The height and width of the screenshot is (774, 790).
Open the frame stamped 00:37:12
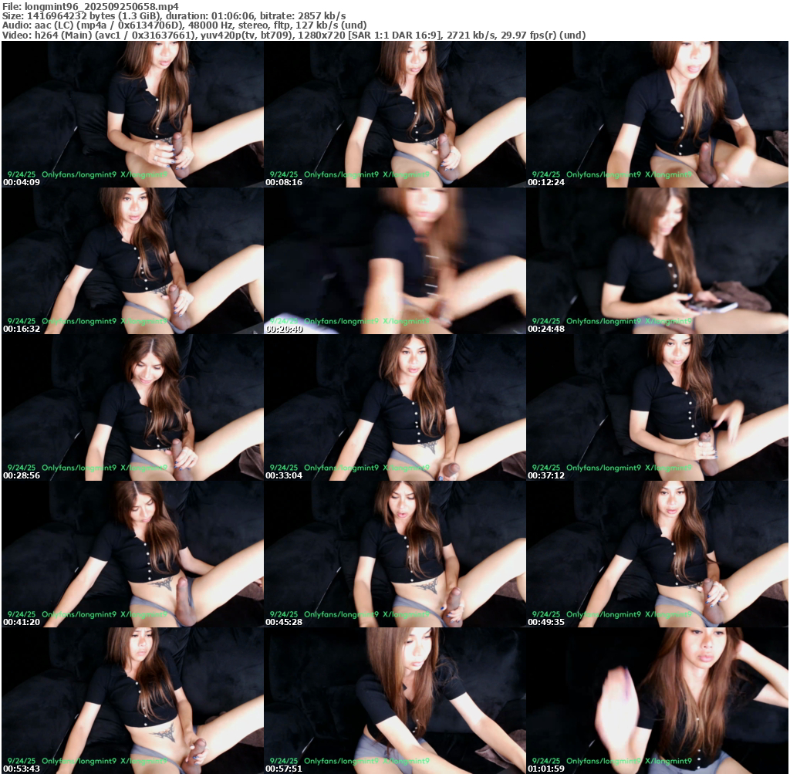coord(657,407)
